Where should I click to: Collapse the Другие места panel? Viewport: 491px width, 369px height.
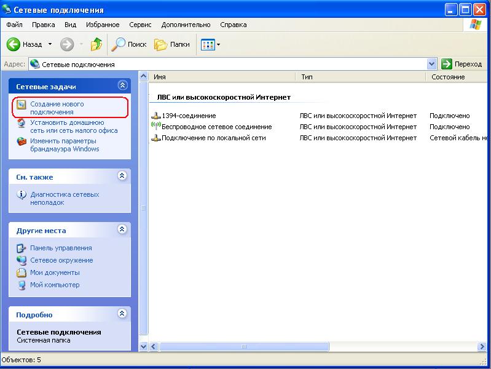(122, 229)
